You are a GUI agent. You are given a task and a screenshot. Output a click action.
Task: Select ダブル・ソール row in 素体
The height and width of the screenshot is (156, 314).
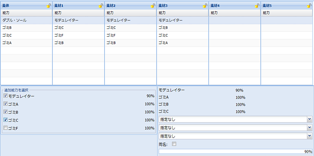(x=26, y=20)
